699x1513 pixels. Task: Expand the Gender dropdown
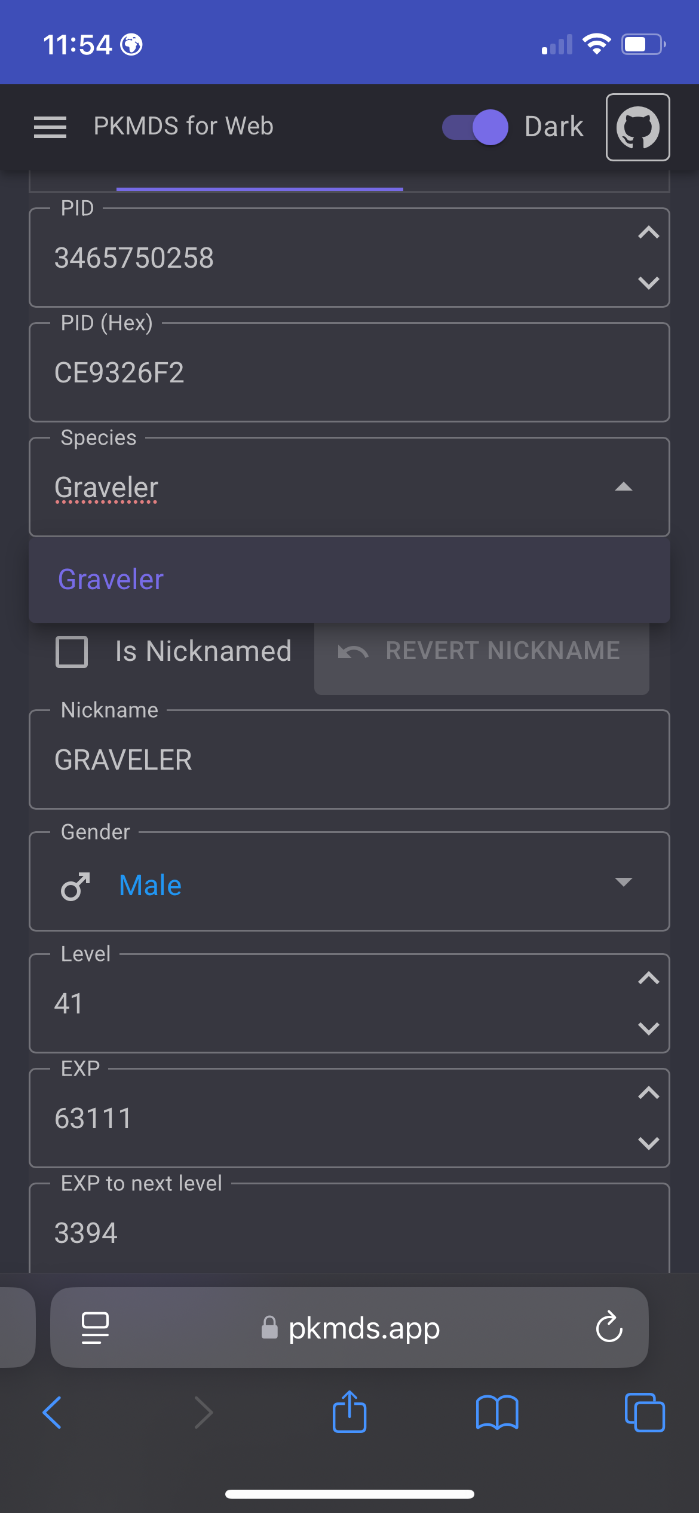click(x=623, y=882)
